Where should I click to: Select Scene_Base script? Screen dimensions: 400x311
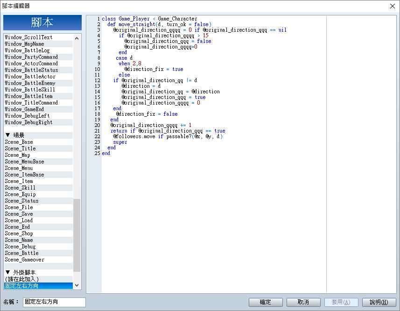(x=39, y=142)
